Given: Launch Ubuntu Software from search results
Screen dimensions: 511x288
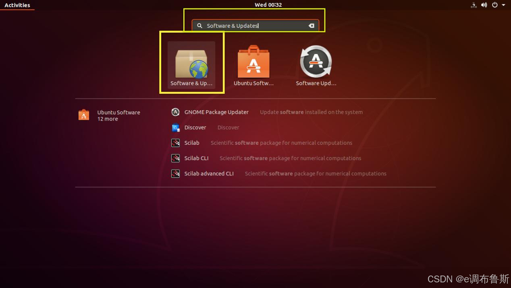Looking at the screenshot, I should click(253, 65).
